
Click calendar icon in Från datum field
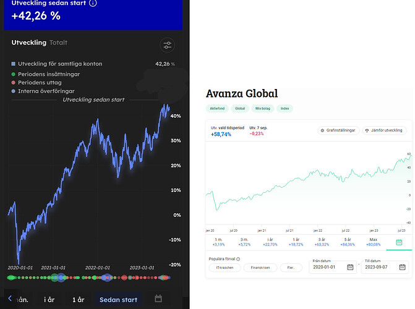click(x=350, y=267)
